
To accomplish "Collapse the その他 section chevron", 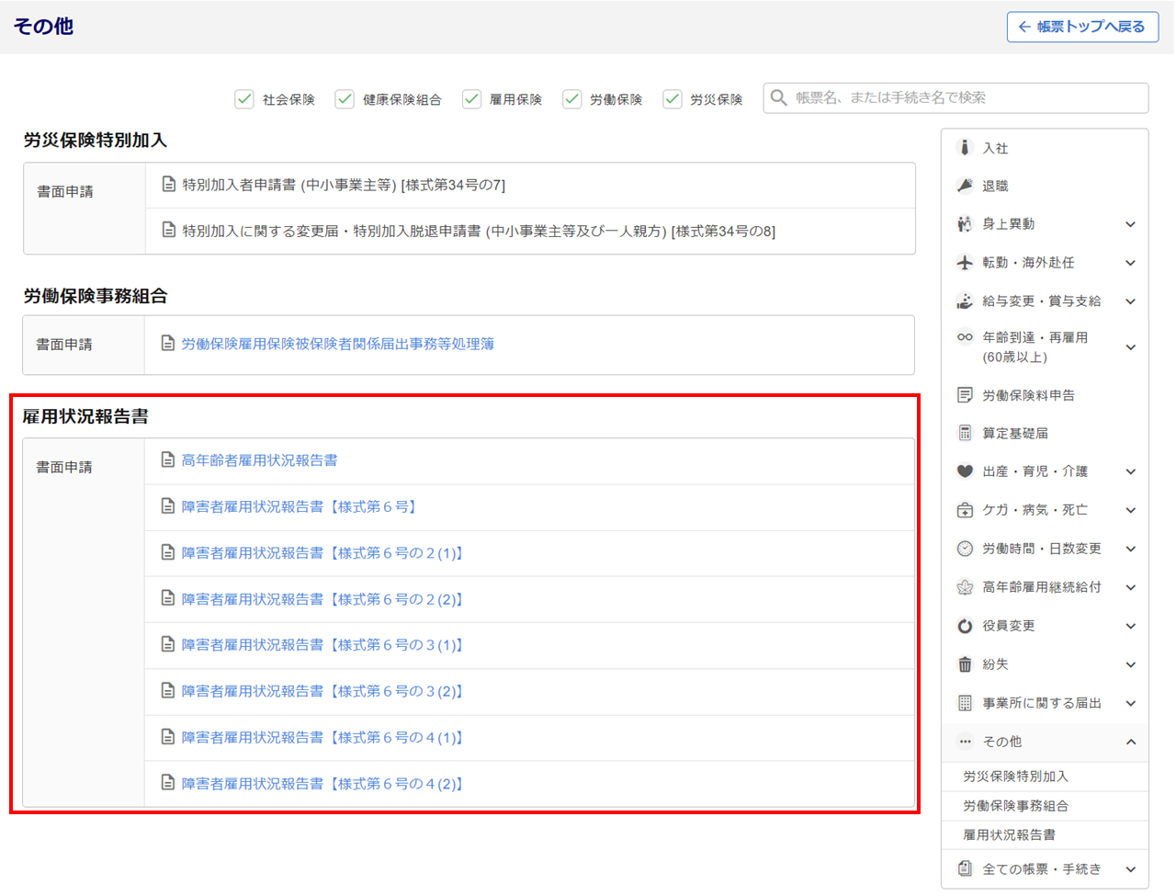I will coord(1130,742).
